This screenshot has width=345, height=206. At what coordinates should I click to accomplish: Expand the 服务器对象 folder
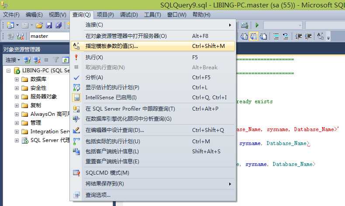(x=17, y=97)
